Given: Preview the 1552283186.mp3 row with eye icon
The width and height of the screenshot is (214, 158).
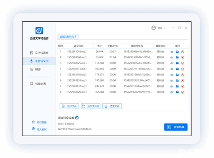Looking at the screenshot, I should [x=172, y=75].
